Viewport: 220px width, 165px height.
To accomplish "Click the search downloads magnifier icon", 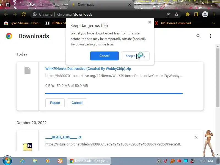I will [x=198, y=36].
